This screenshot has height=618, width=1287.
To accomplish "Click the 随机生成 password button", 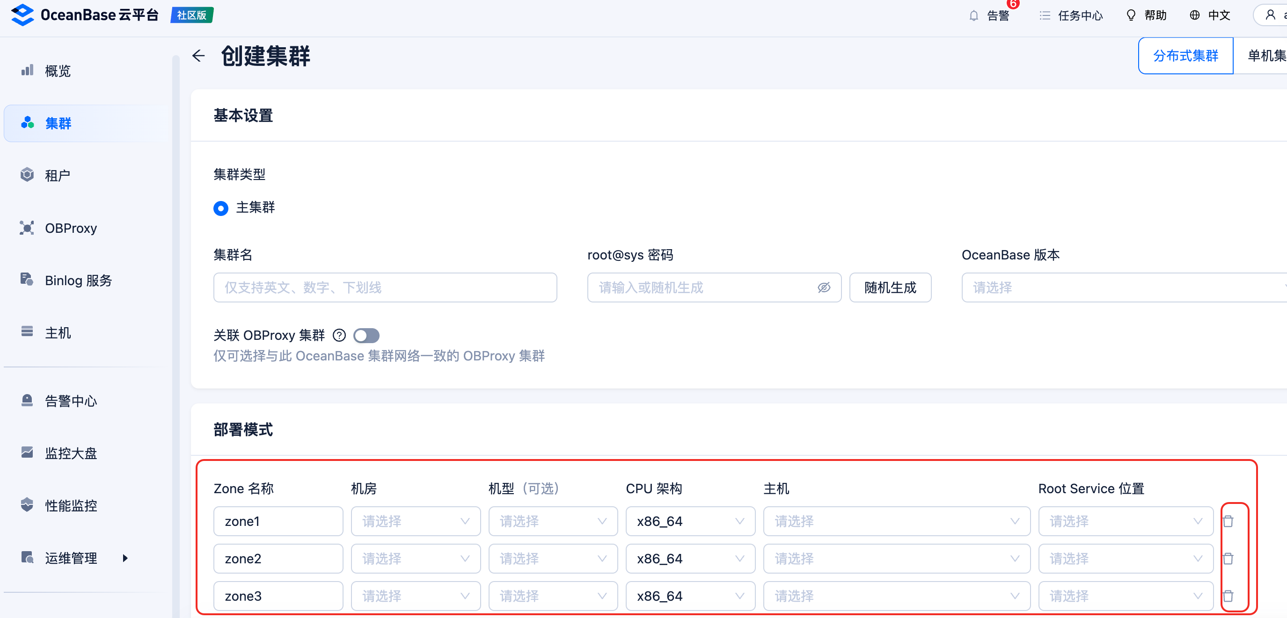I will [x=890, y=287].
